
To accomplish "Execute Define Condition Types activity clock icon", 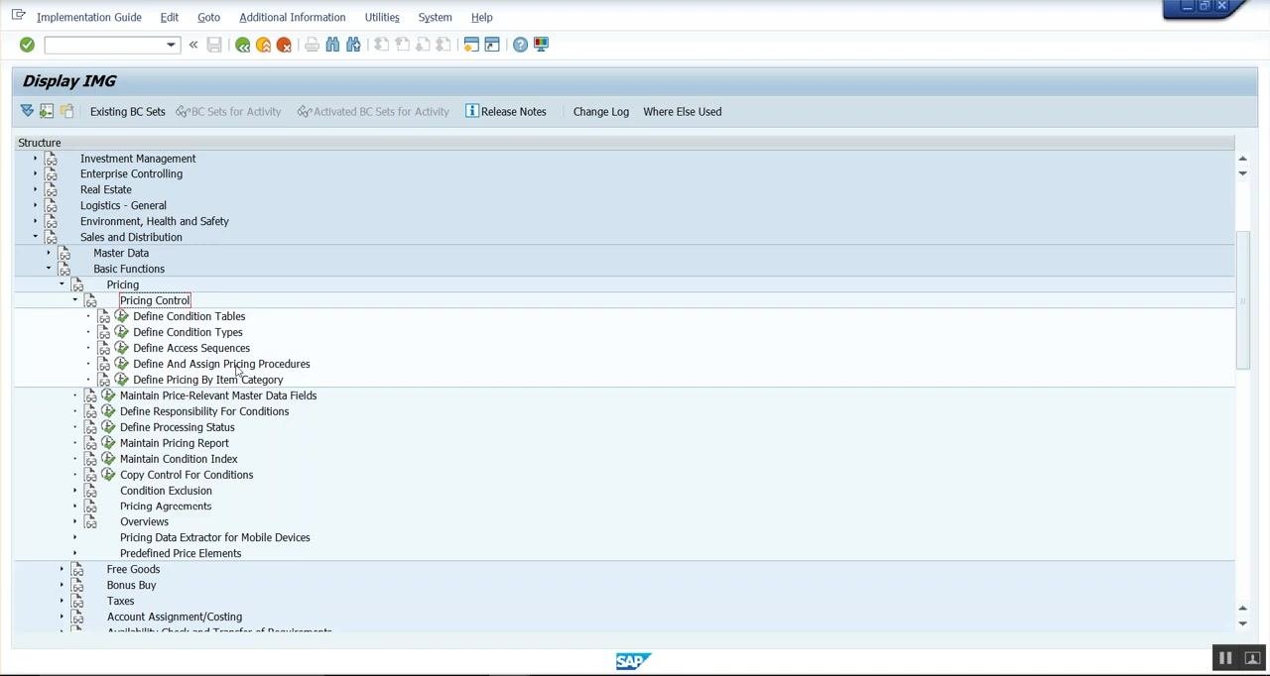I will coord(121,332).
